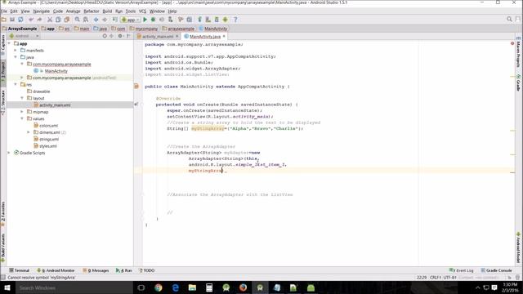Image resolution: width=523 pixels, height=294 pixels.
Task: Click the Replace toolbar icon
Action: click(x=86, y=20)
